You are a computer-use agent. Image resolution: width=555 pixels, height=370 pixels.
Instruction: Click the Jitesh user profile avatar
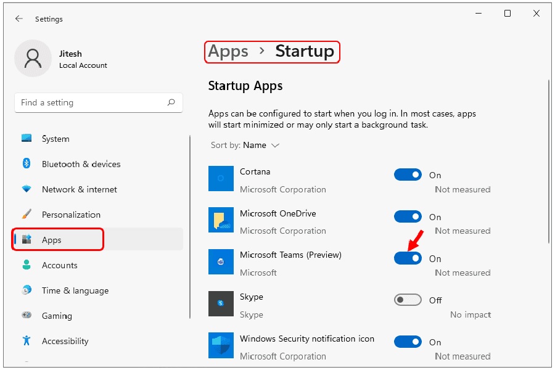point(33,59)
